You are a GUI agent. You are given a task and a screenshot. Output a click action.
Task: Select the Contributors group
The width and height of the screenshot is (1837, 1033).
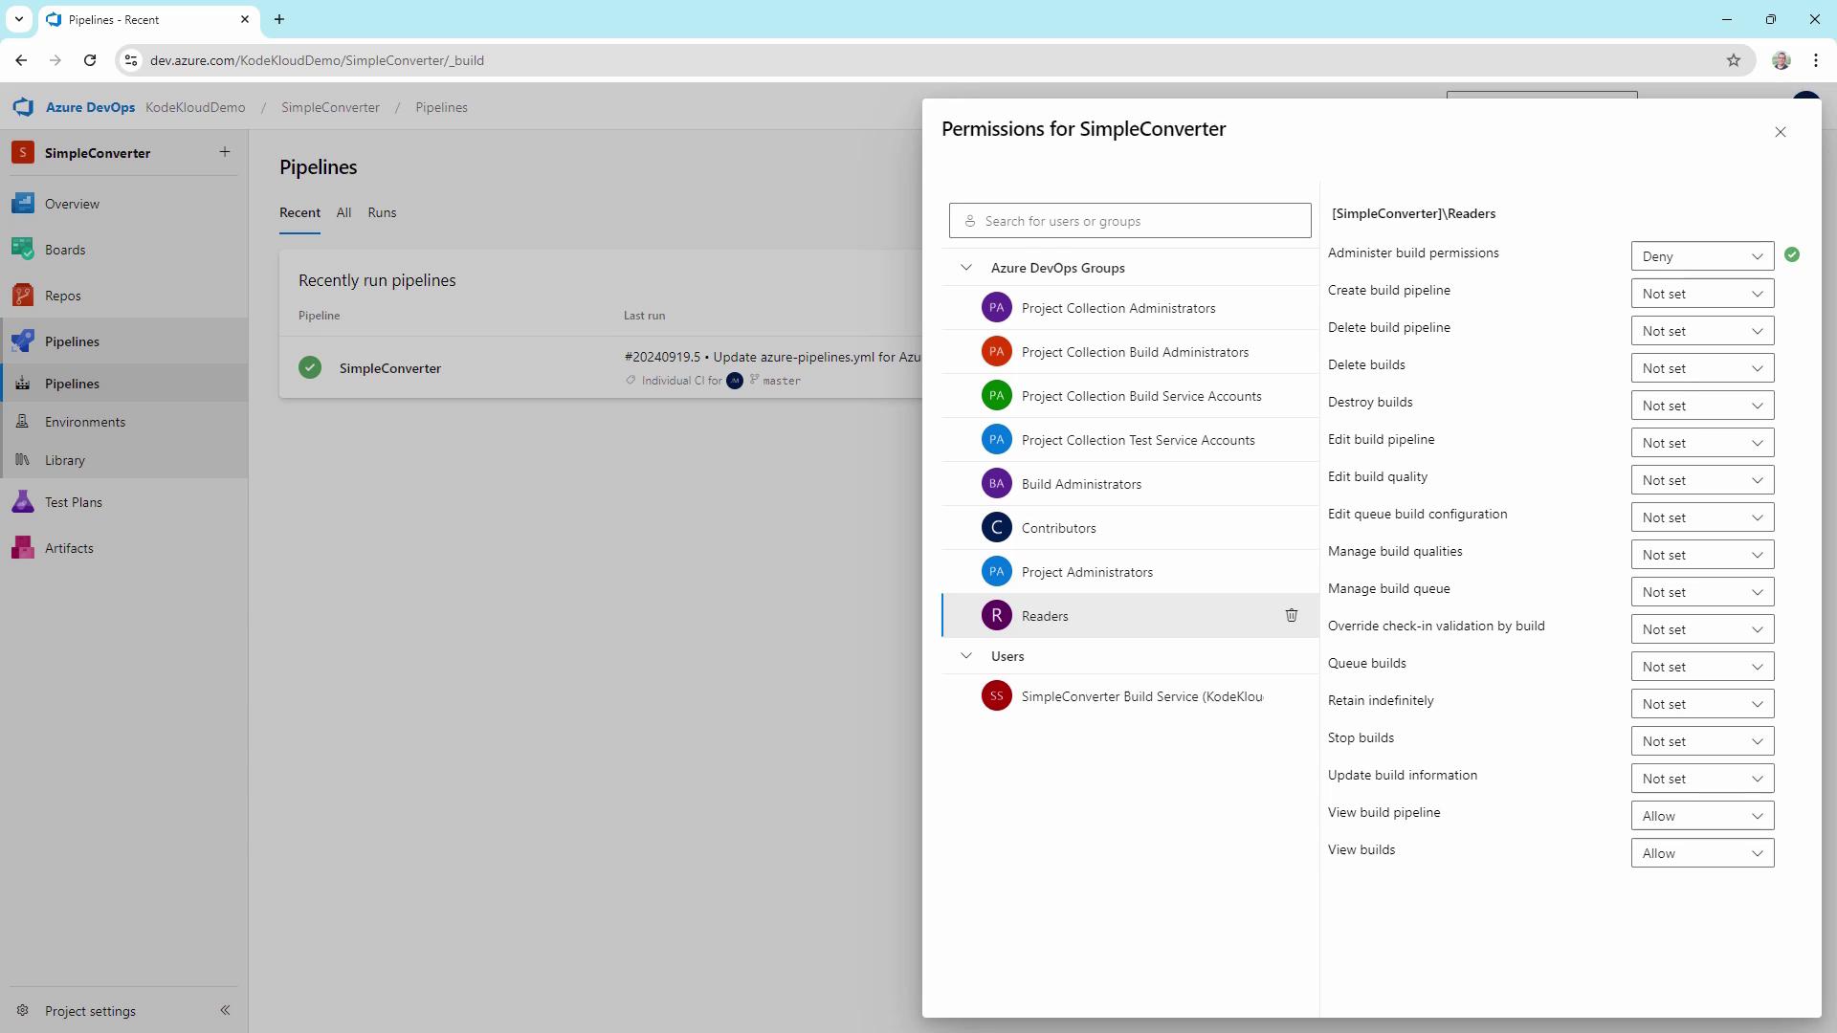[1058, 528]
